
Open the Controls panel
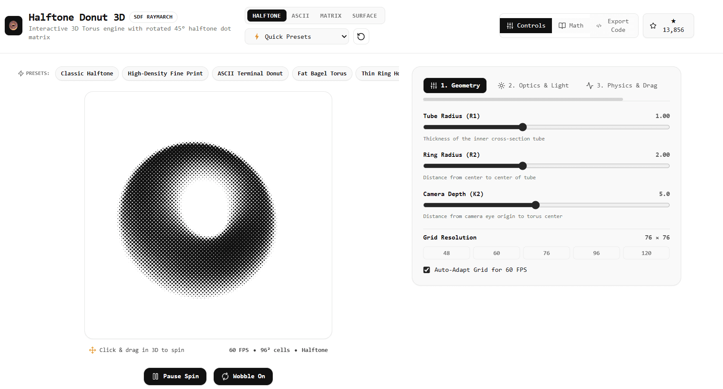coord(526,25)
